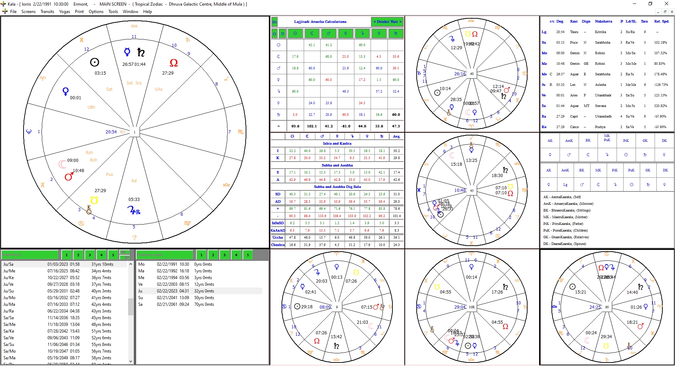This screenshot has width=675, height=366.
Task: Open the Screens menu
Action: (29, 12)
